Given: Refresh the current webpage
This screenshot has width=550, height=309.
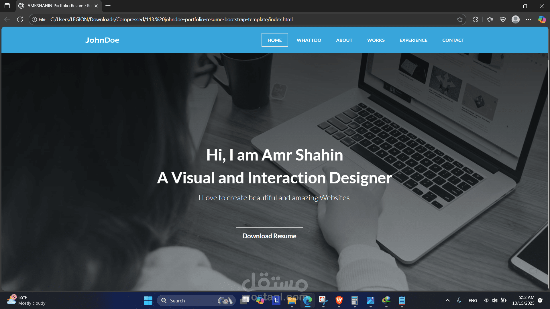Looking at the screenshot, I should [x=20, y=19].
